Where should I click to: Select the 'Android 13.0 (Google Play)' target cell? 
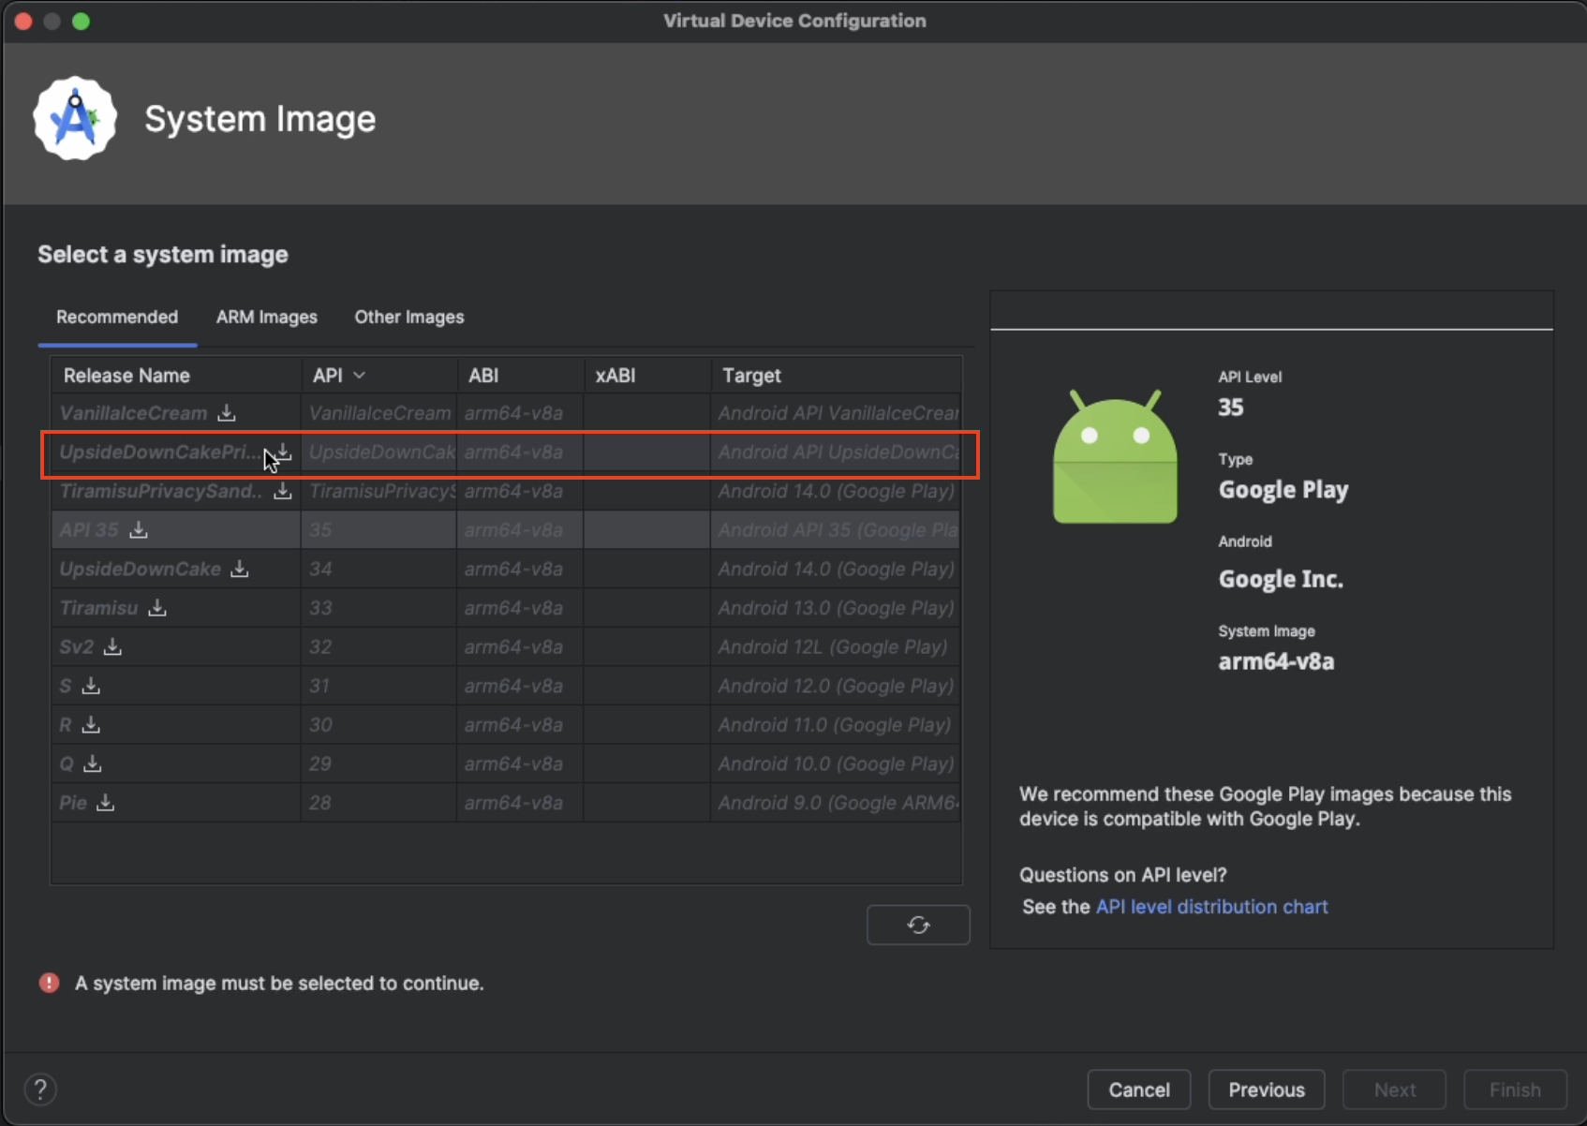[836, 608]
